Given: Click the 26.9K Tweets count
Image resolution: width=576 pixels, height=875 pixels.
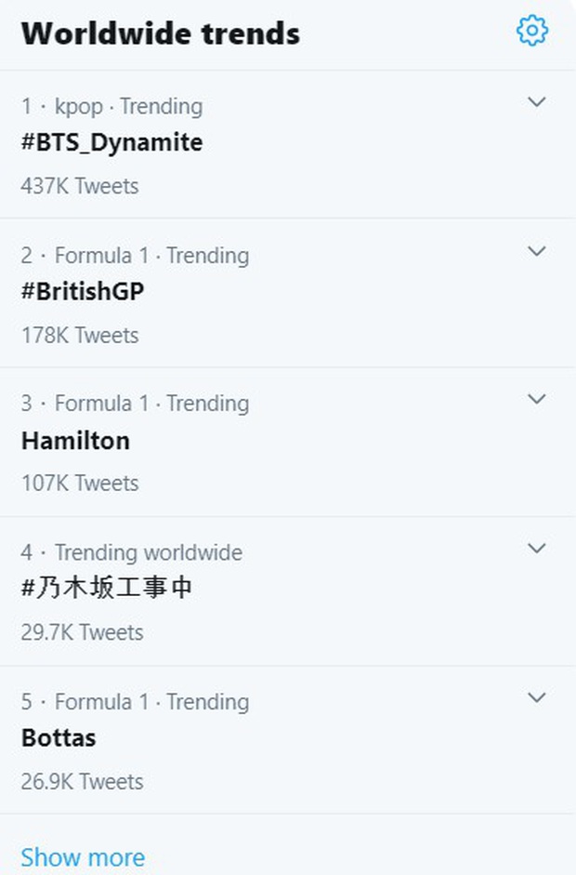Looking at the screenshot, I should [82, 782].
